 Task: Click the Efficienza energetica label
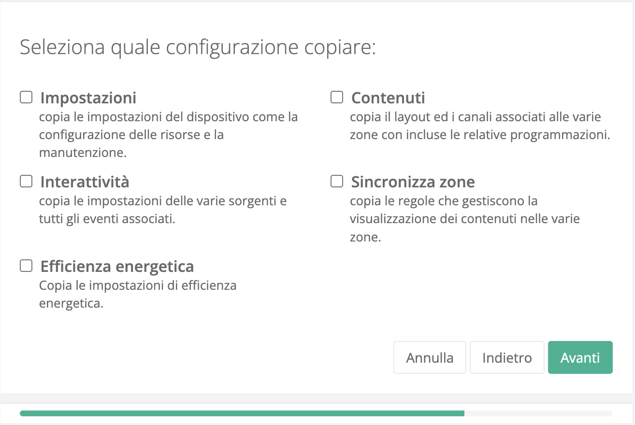tap(116, 267)
